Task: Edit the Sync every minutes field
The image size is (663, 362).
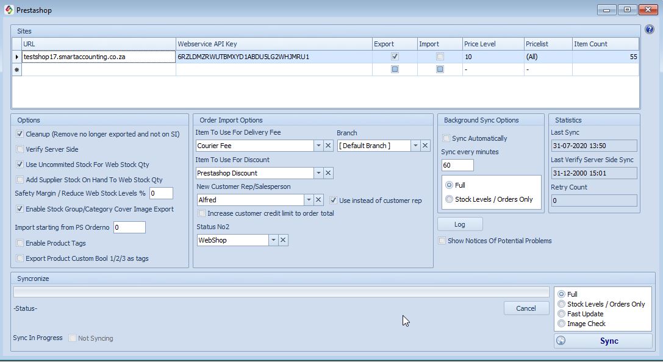Action: (x=457, y=165)
